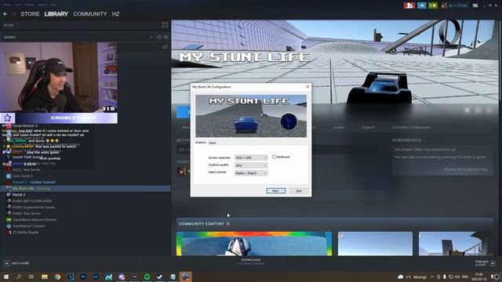
Task: Open game settings gear icon
Action: (467, 110)
